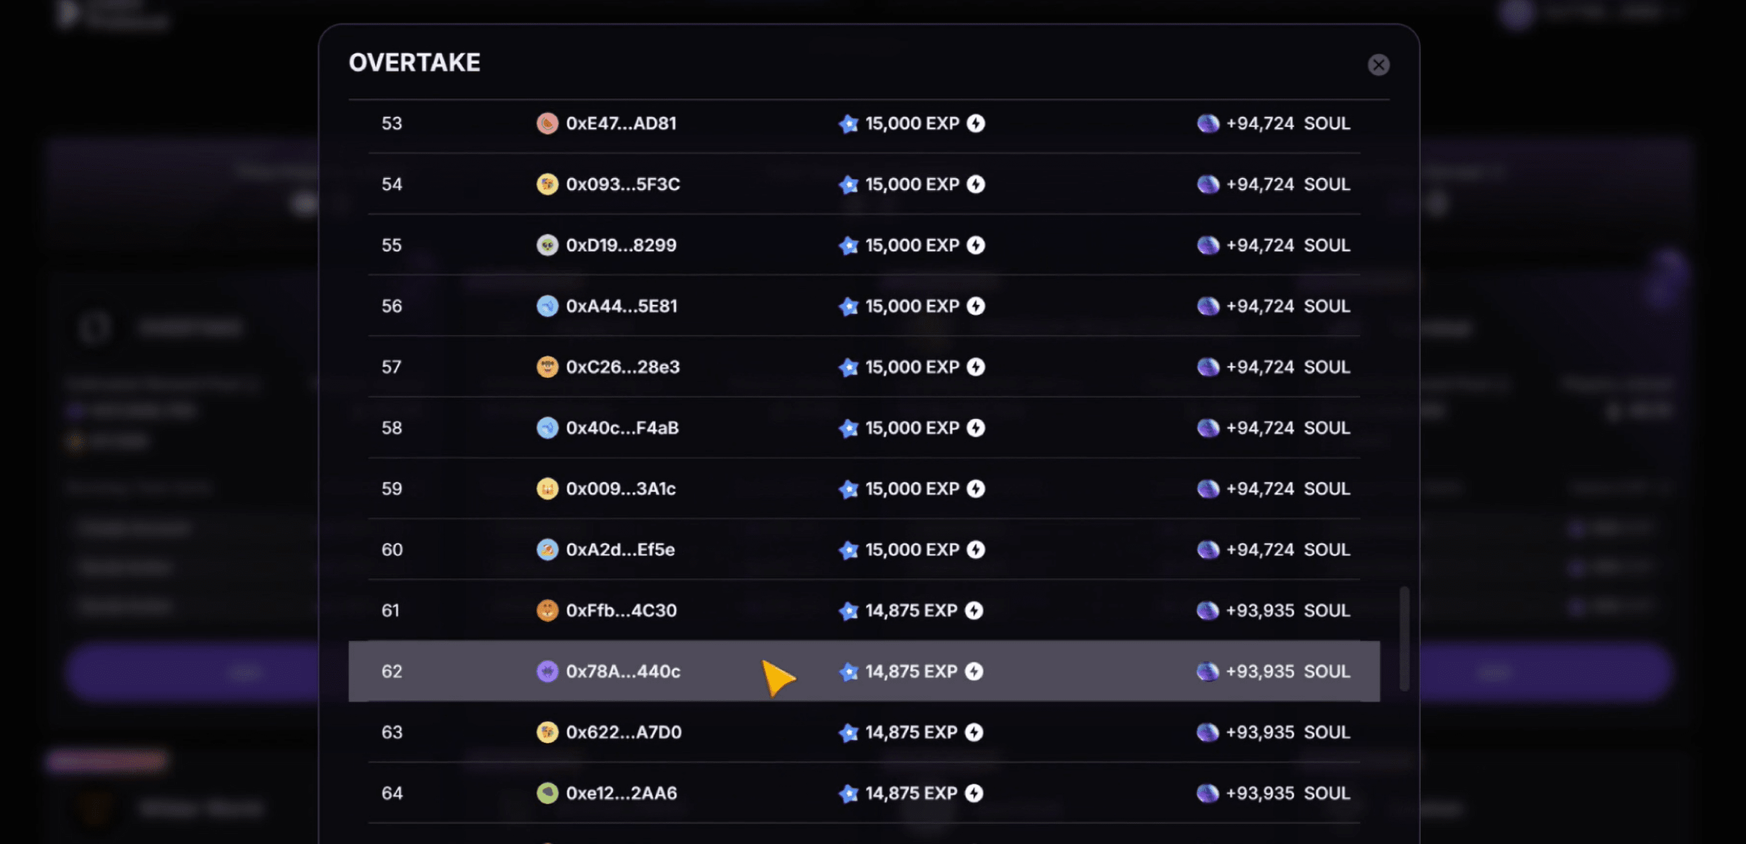Click the SOUL token icon in rank 60 row
The width and height of the screenshot is (1746, 844).
click(x=1208, y=550)
